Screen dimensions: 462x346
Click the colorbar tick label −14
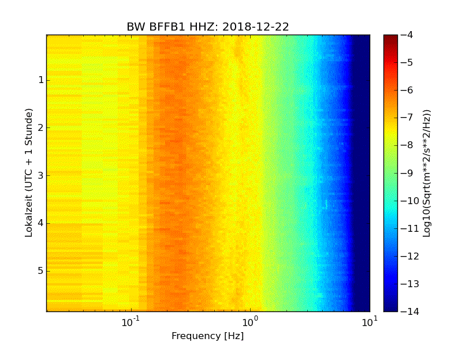click(409, 311)
